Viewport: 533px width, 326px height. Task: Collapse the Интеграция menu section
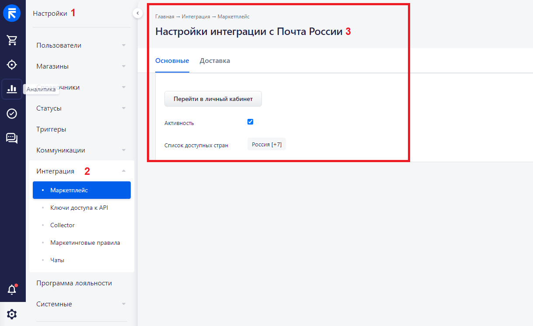(81, 171)
